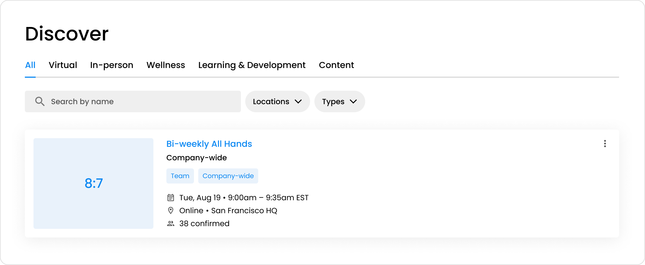Open the Bi-weekly All Hands event link
Viewport: 645px width, 265px height.
pyautogui.click(x=209, y=144)
